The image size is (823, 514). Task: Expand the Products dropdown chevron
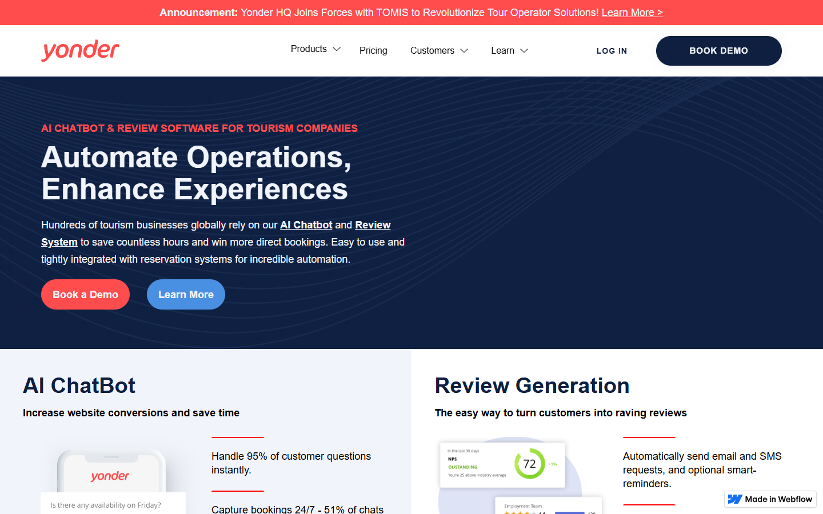[x=337, y=49]
